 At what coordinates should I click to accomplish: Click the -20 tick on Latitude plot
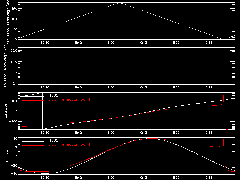pos(14,166)
